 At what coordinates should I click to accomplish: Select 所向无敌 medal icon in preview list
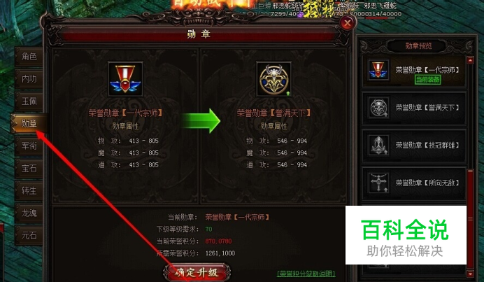[x=378, y=183]
